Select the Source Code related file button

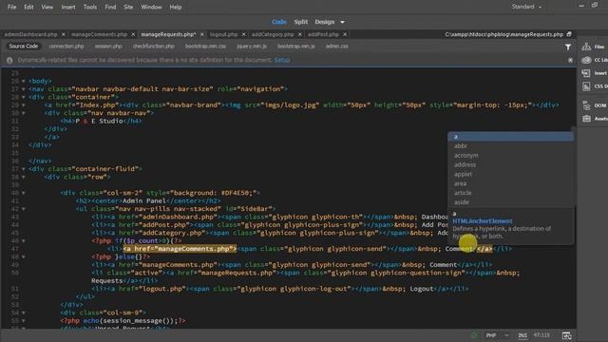point(24,47)
